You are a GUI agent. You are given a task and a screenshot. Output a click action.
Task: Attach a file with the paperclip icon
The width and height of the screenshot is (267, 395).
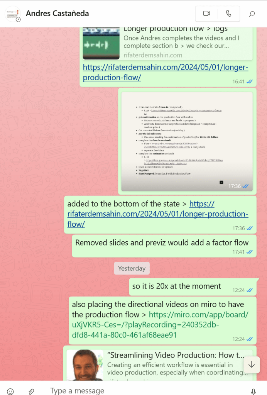point(31,391)
